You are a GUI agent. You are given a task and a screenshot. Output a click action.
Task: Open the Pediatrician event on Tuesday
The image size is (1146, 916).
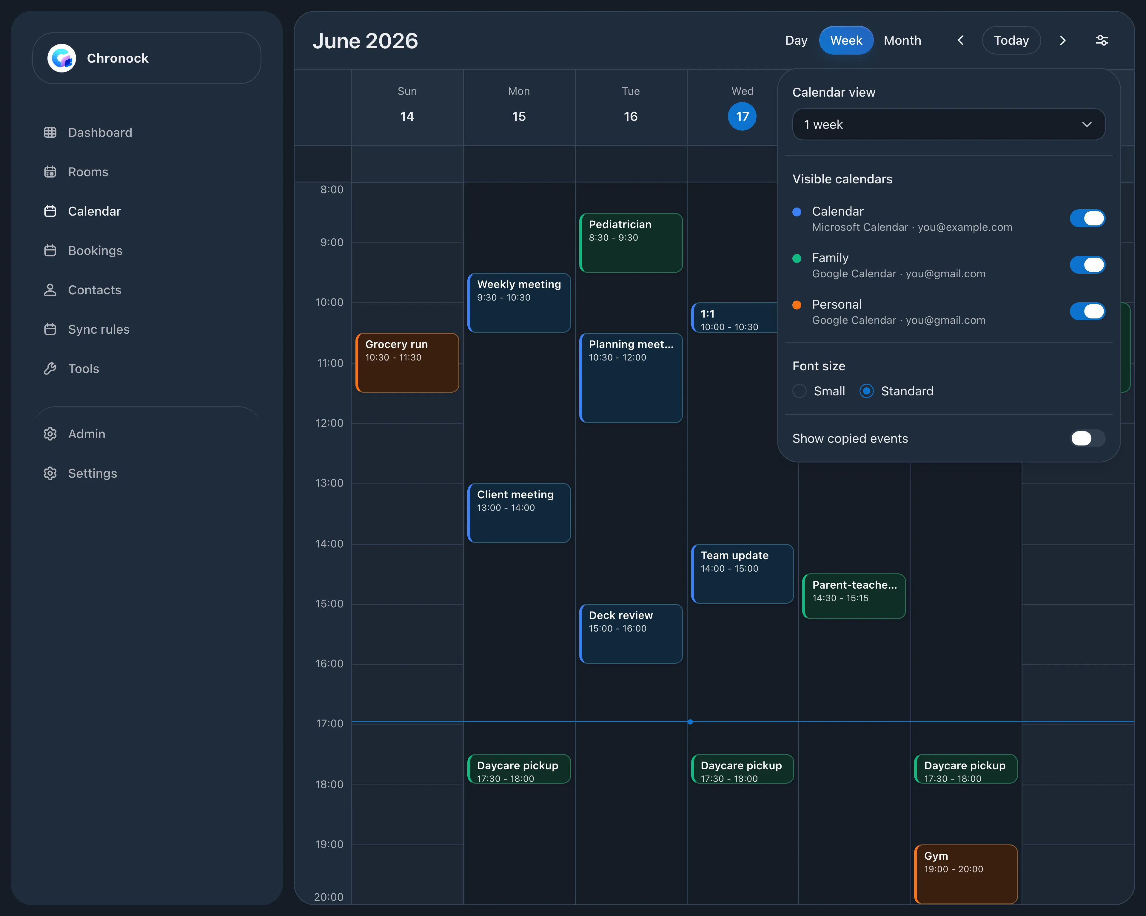pos(630,243)
